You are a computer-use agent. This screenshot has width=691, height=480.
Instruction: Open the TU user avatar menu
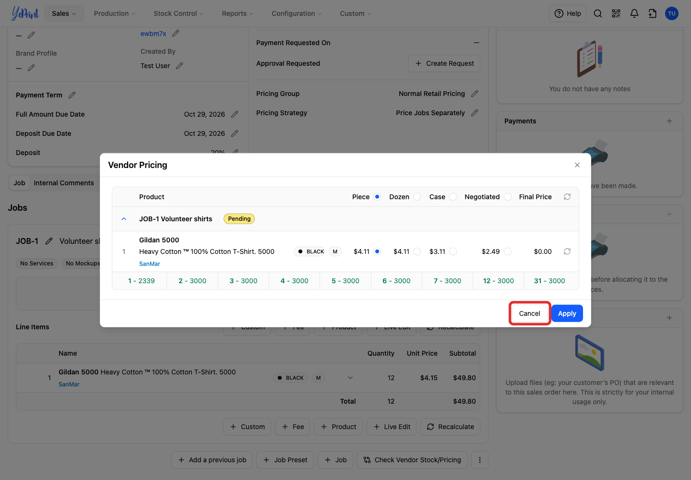(672, 13)
